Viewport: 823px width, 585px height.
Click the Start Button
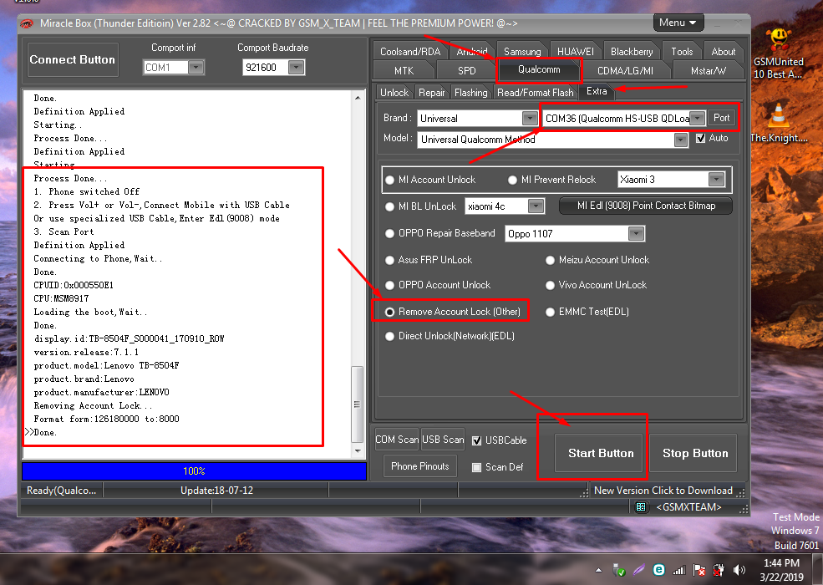(x=601, y=453)
